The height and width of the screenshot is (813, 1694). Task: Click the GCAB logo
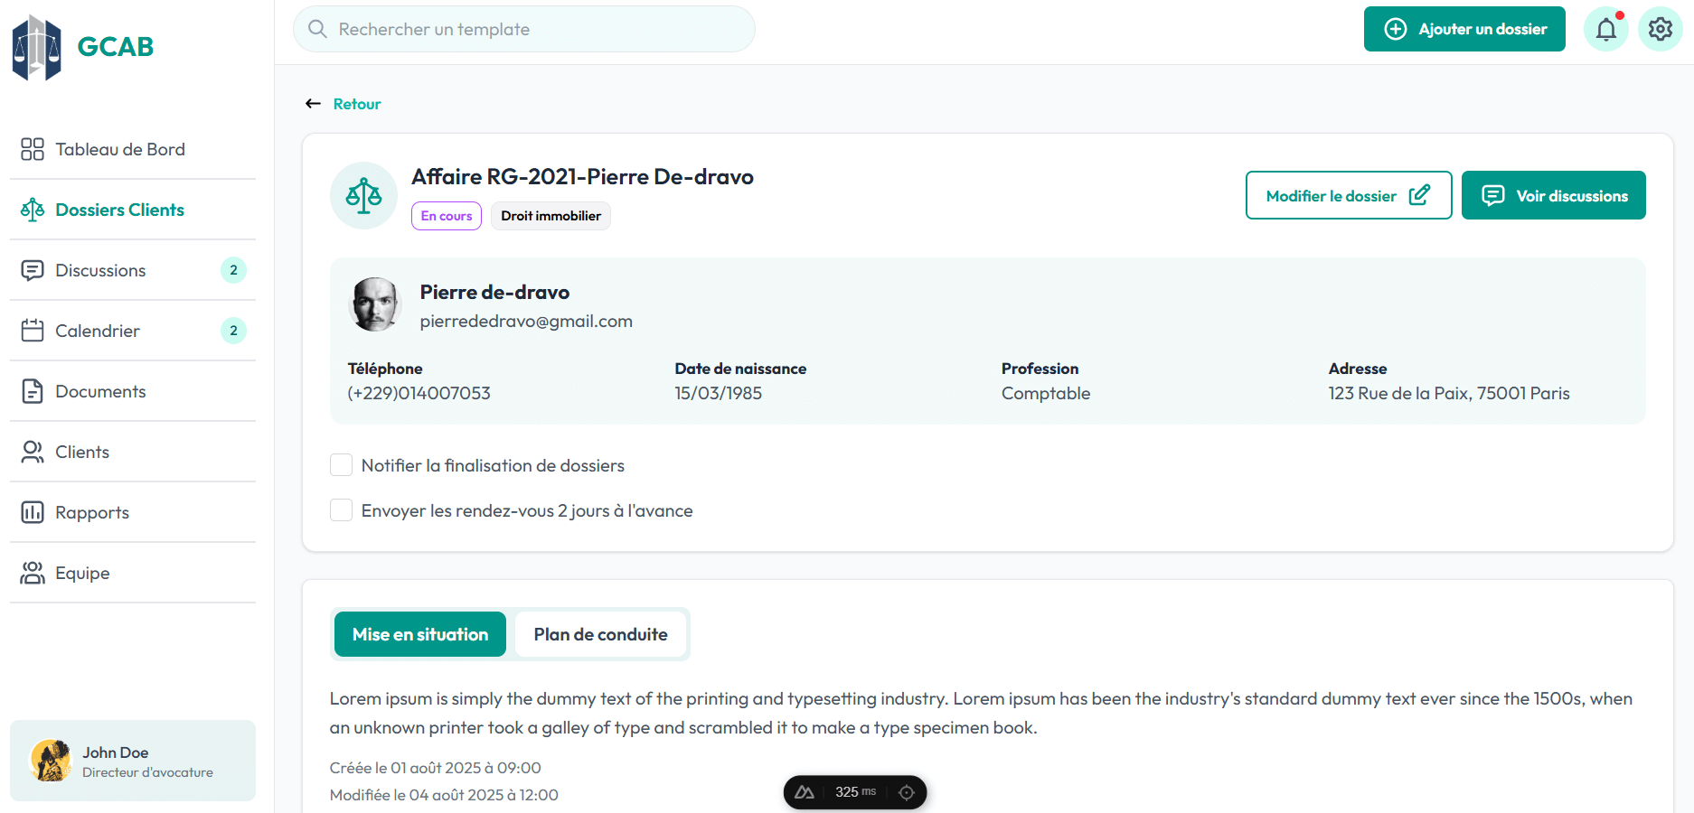81,46
